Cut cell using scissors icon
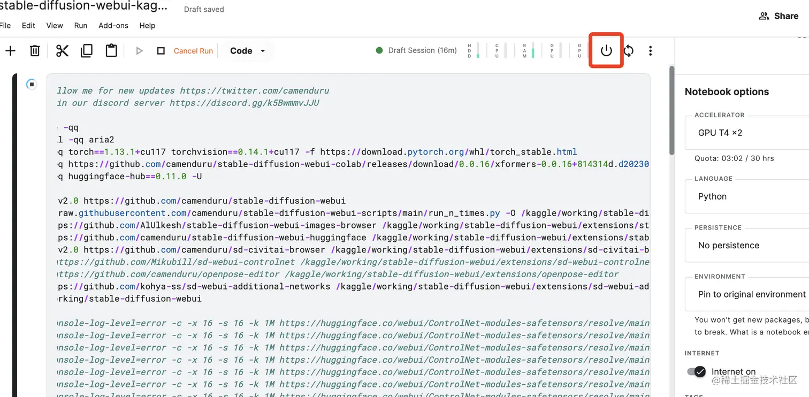The height and width of the screenshot is (397, 809). [x=62, y=51]
